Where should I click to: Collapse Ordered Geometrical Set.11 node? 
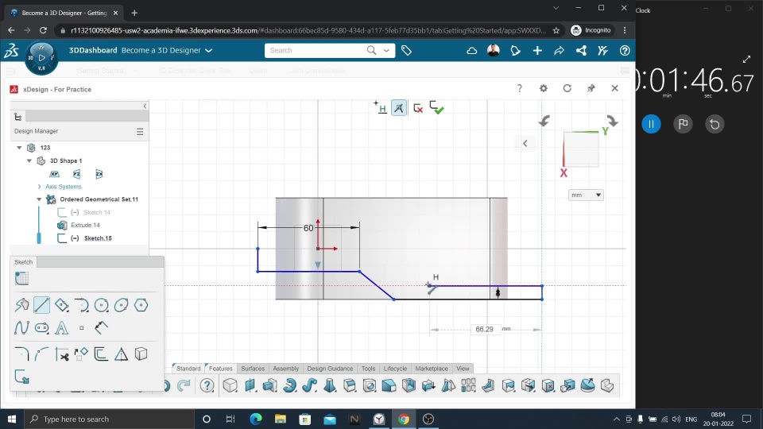(39, 199)
